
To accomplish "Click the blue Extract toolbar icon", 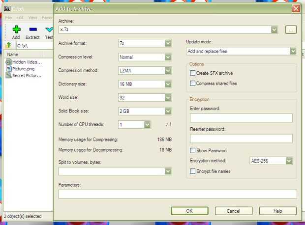I will (x=33, y=29).
